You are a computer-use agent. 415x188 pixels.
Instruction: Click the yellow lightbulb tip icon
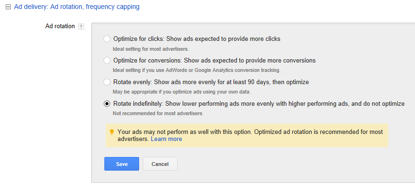coord(112,132)
